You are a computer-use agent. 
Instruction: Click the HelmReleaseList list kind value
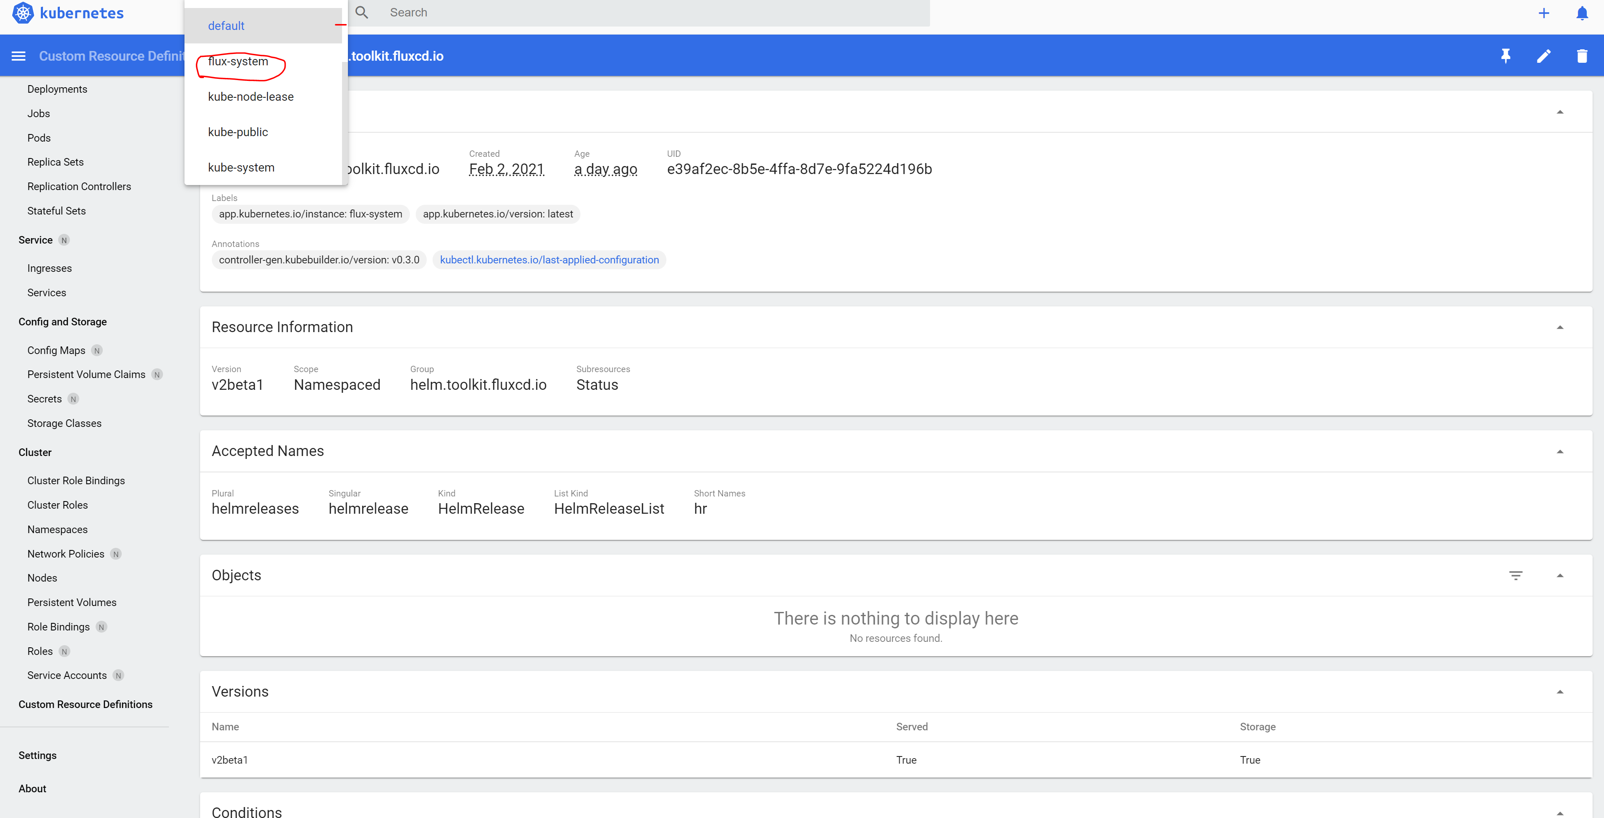click(x=608, y=509)
